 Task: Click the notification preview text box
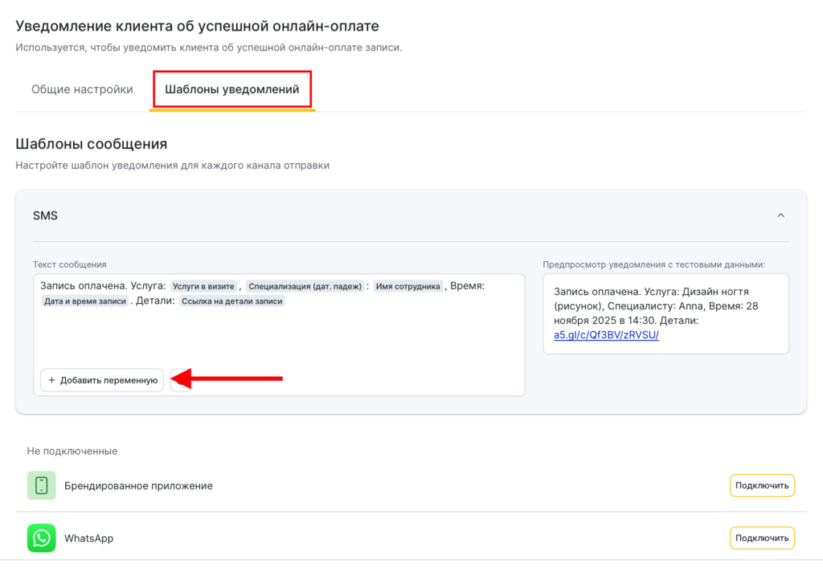pos(665,313)
